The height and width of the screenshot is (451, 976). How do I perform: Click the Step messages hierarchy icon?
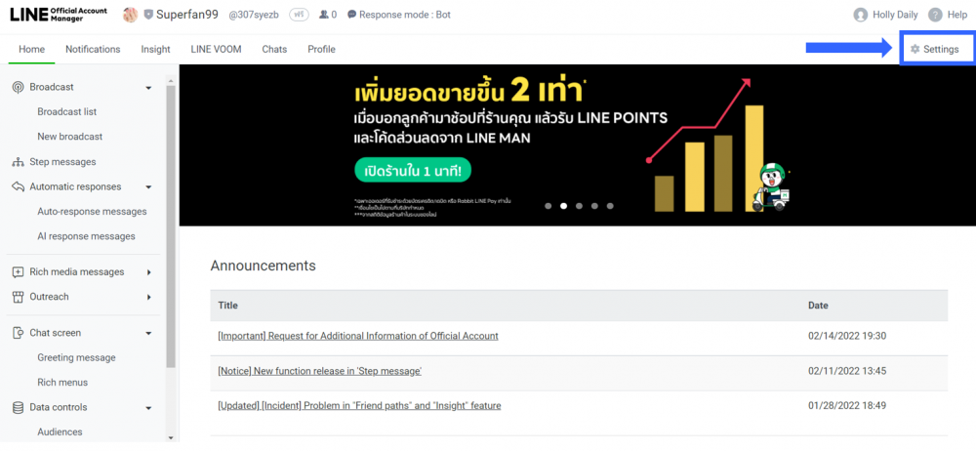coord(18,162)
